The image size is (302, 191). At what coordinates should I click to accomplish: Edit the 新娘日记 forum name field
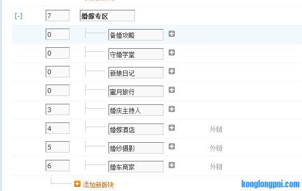136,72
